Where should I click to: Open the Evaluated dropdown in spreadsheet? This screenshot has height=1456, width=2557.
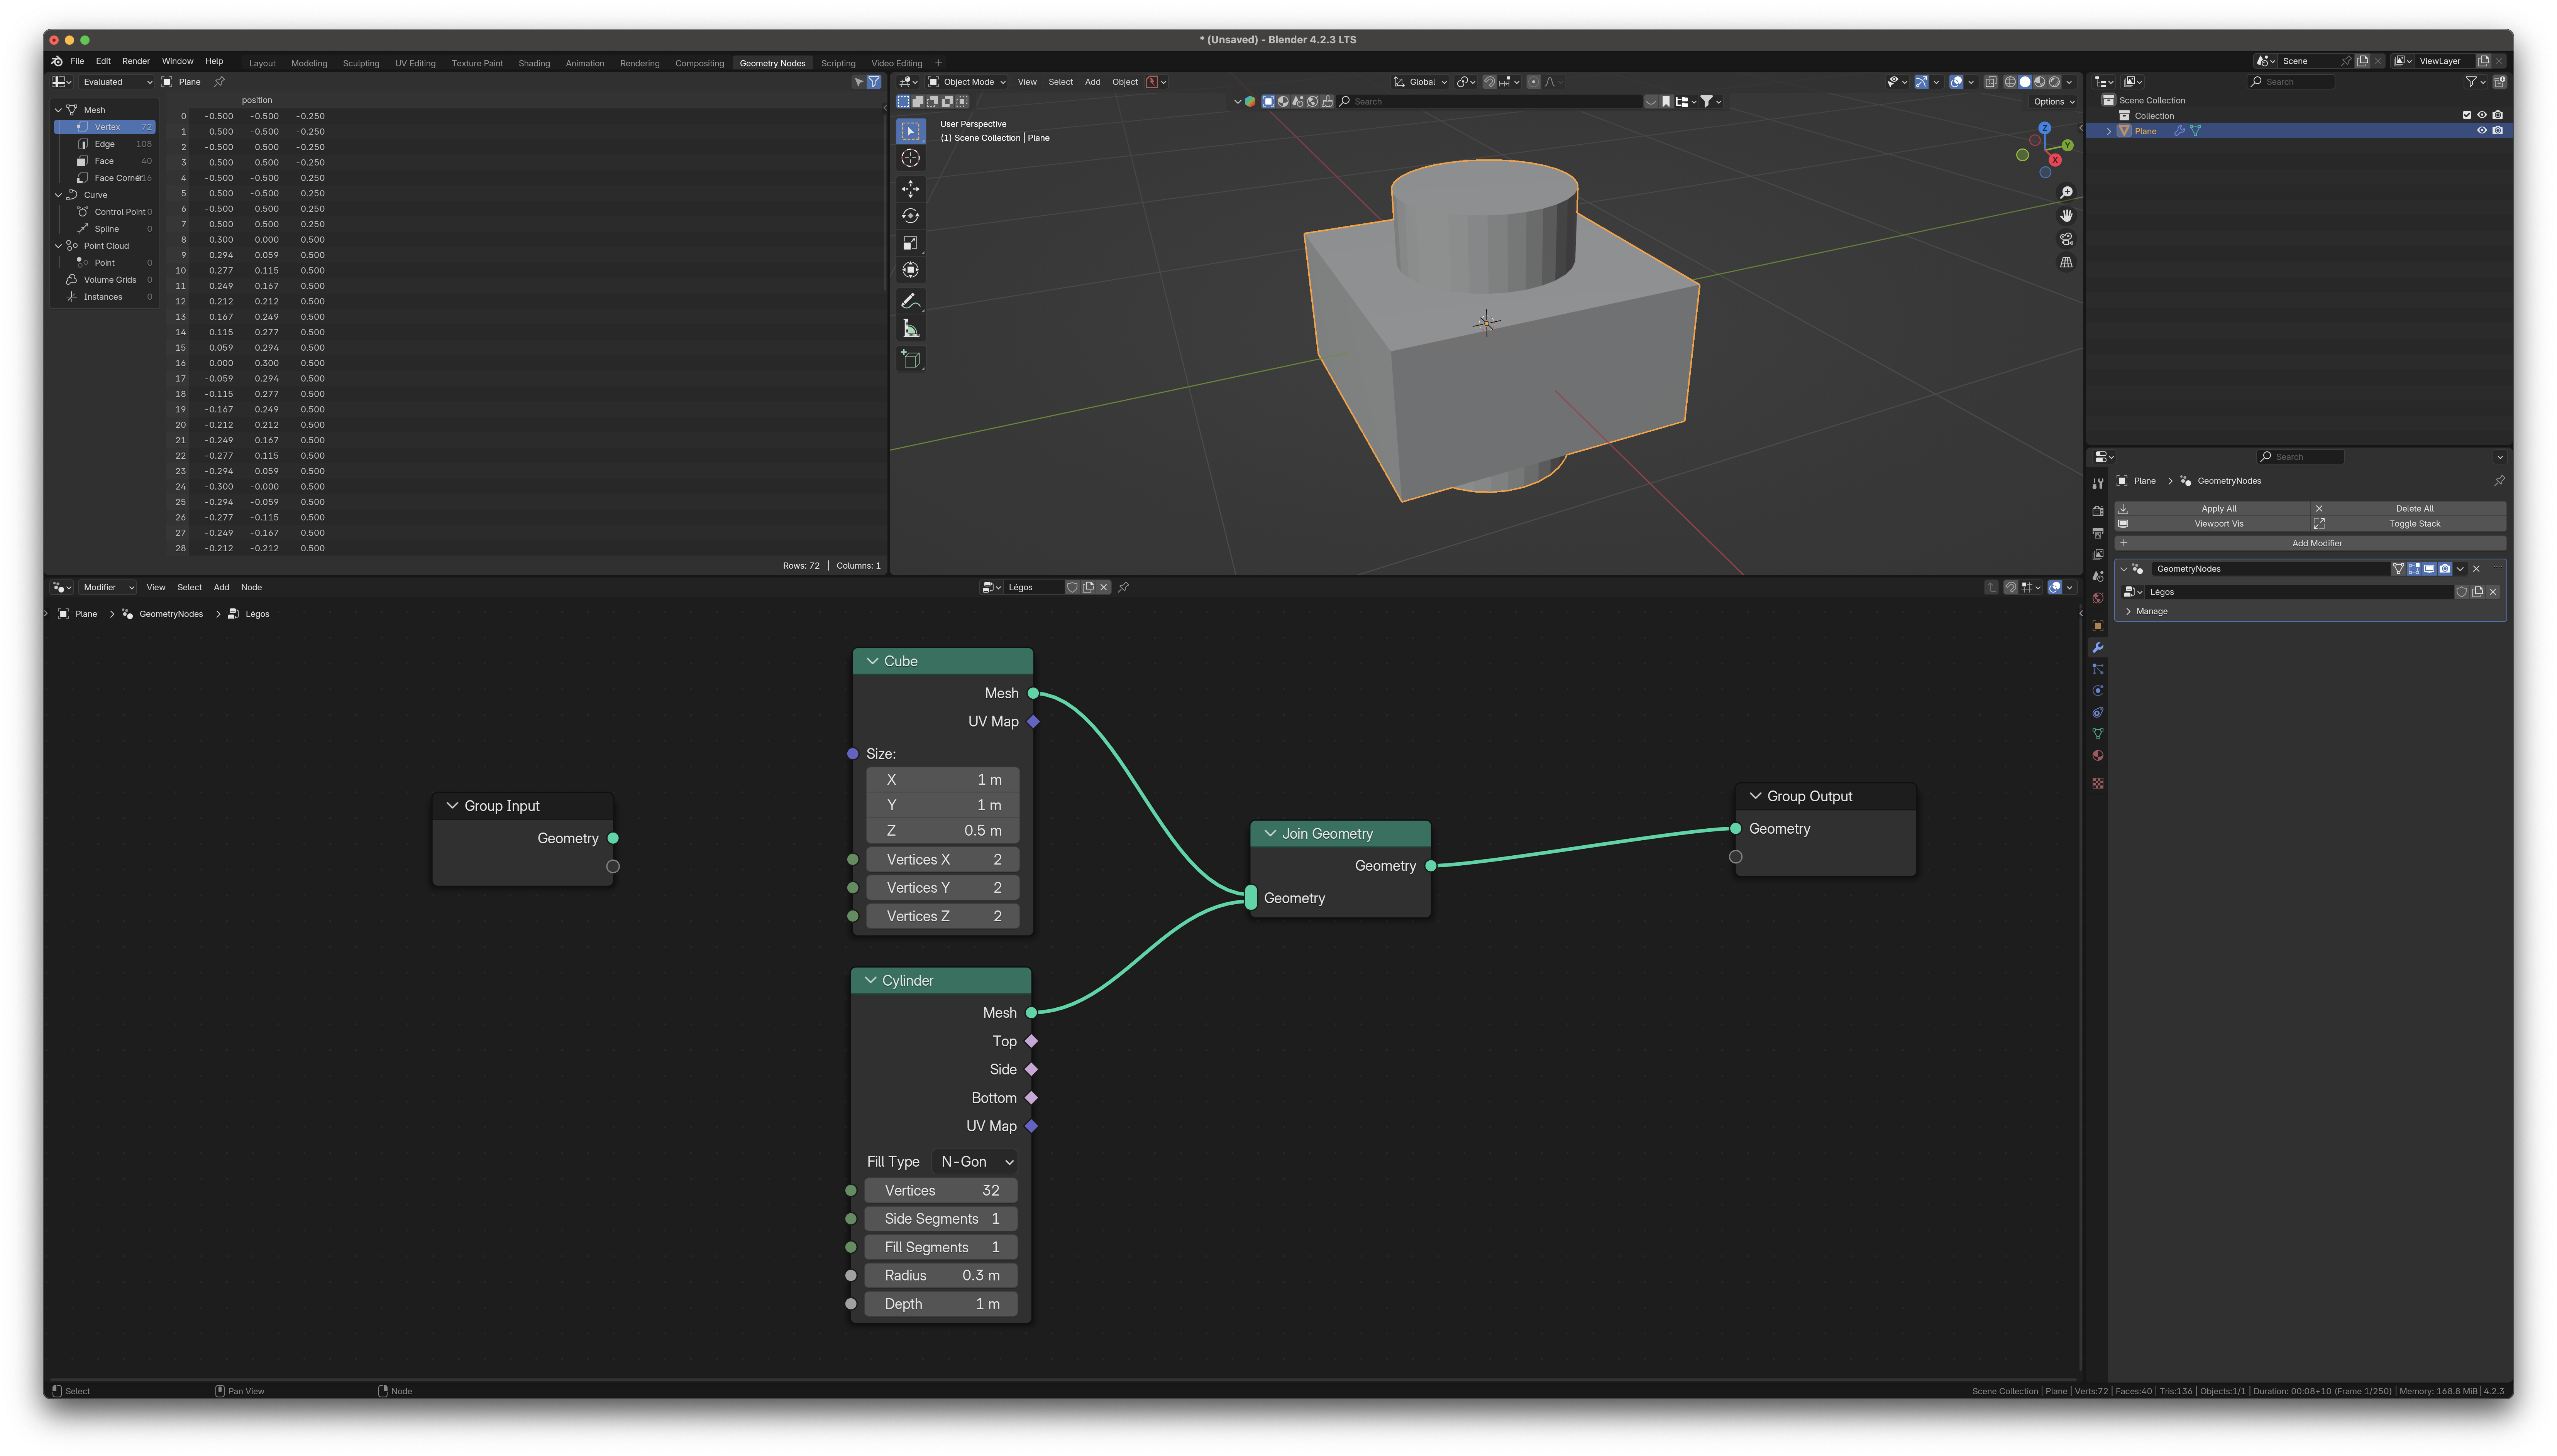[117, 82]
